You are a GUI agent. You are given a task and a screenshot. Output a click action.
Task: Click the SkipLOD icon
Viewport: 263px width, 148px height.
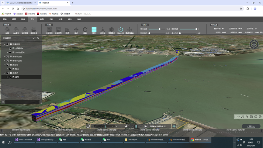[x=121, y=30]
